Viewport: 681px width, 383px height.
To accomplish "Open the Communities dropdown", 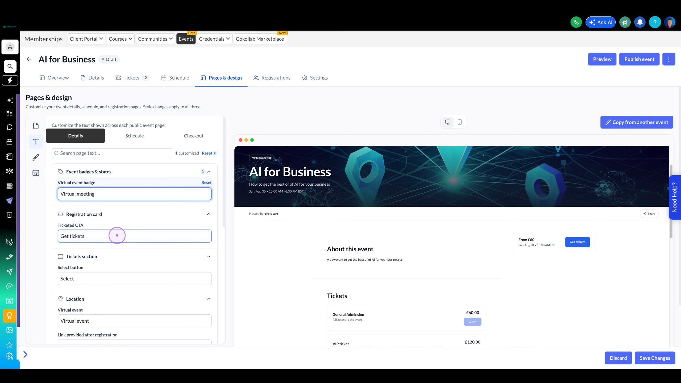I will click(x=155, y=39).
